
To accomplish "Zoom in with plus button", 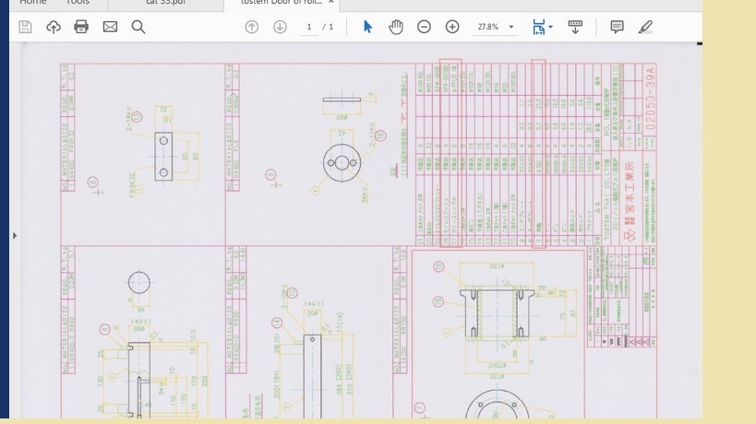I will [452, 27].
